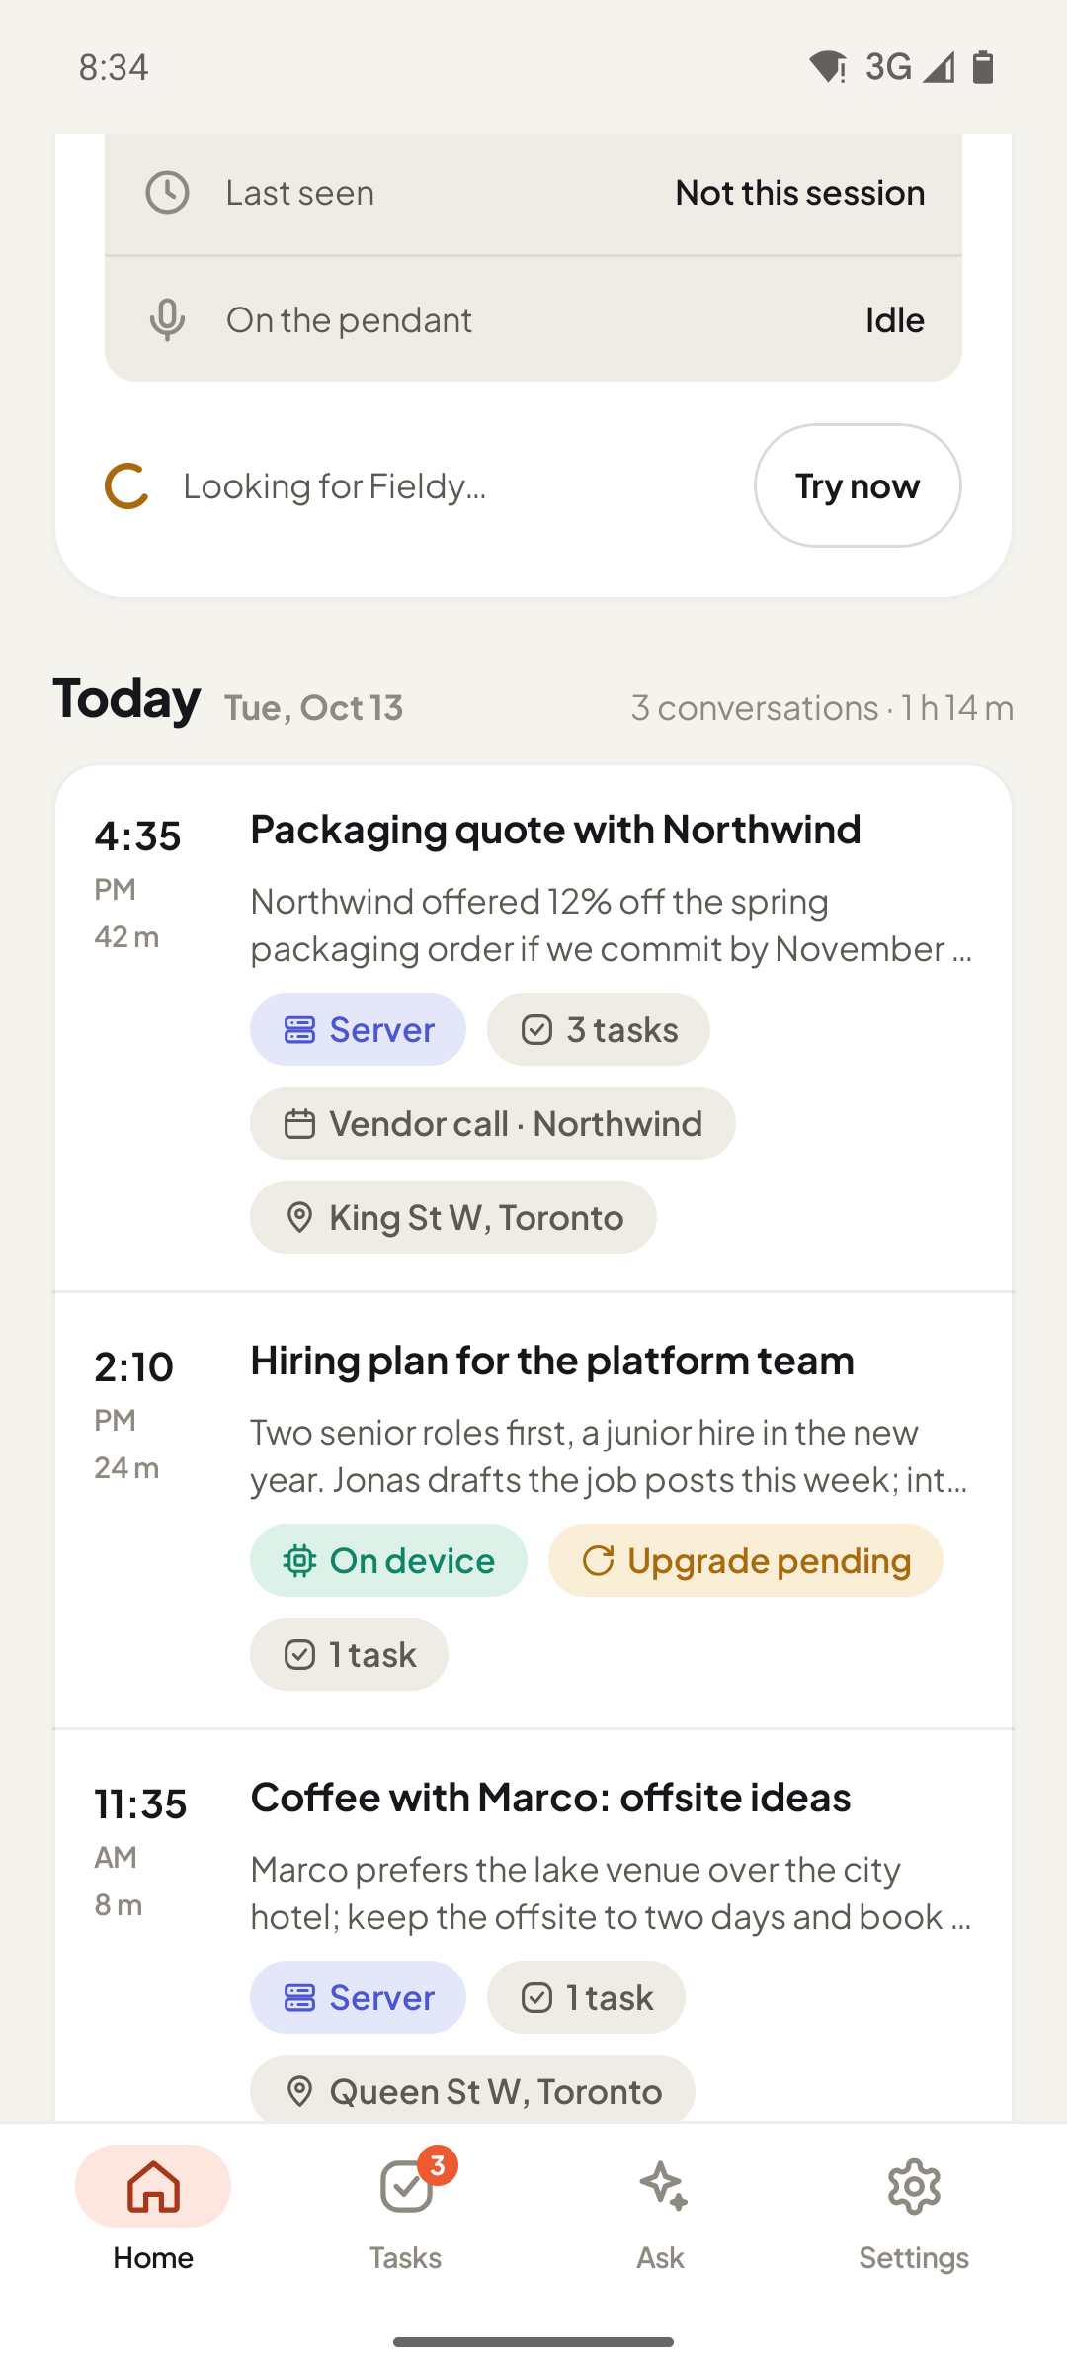
Task: Tap the battery status icon
Action: [x=983, y=67]
